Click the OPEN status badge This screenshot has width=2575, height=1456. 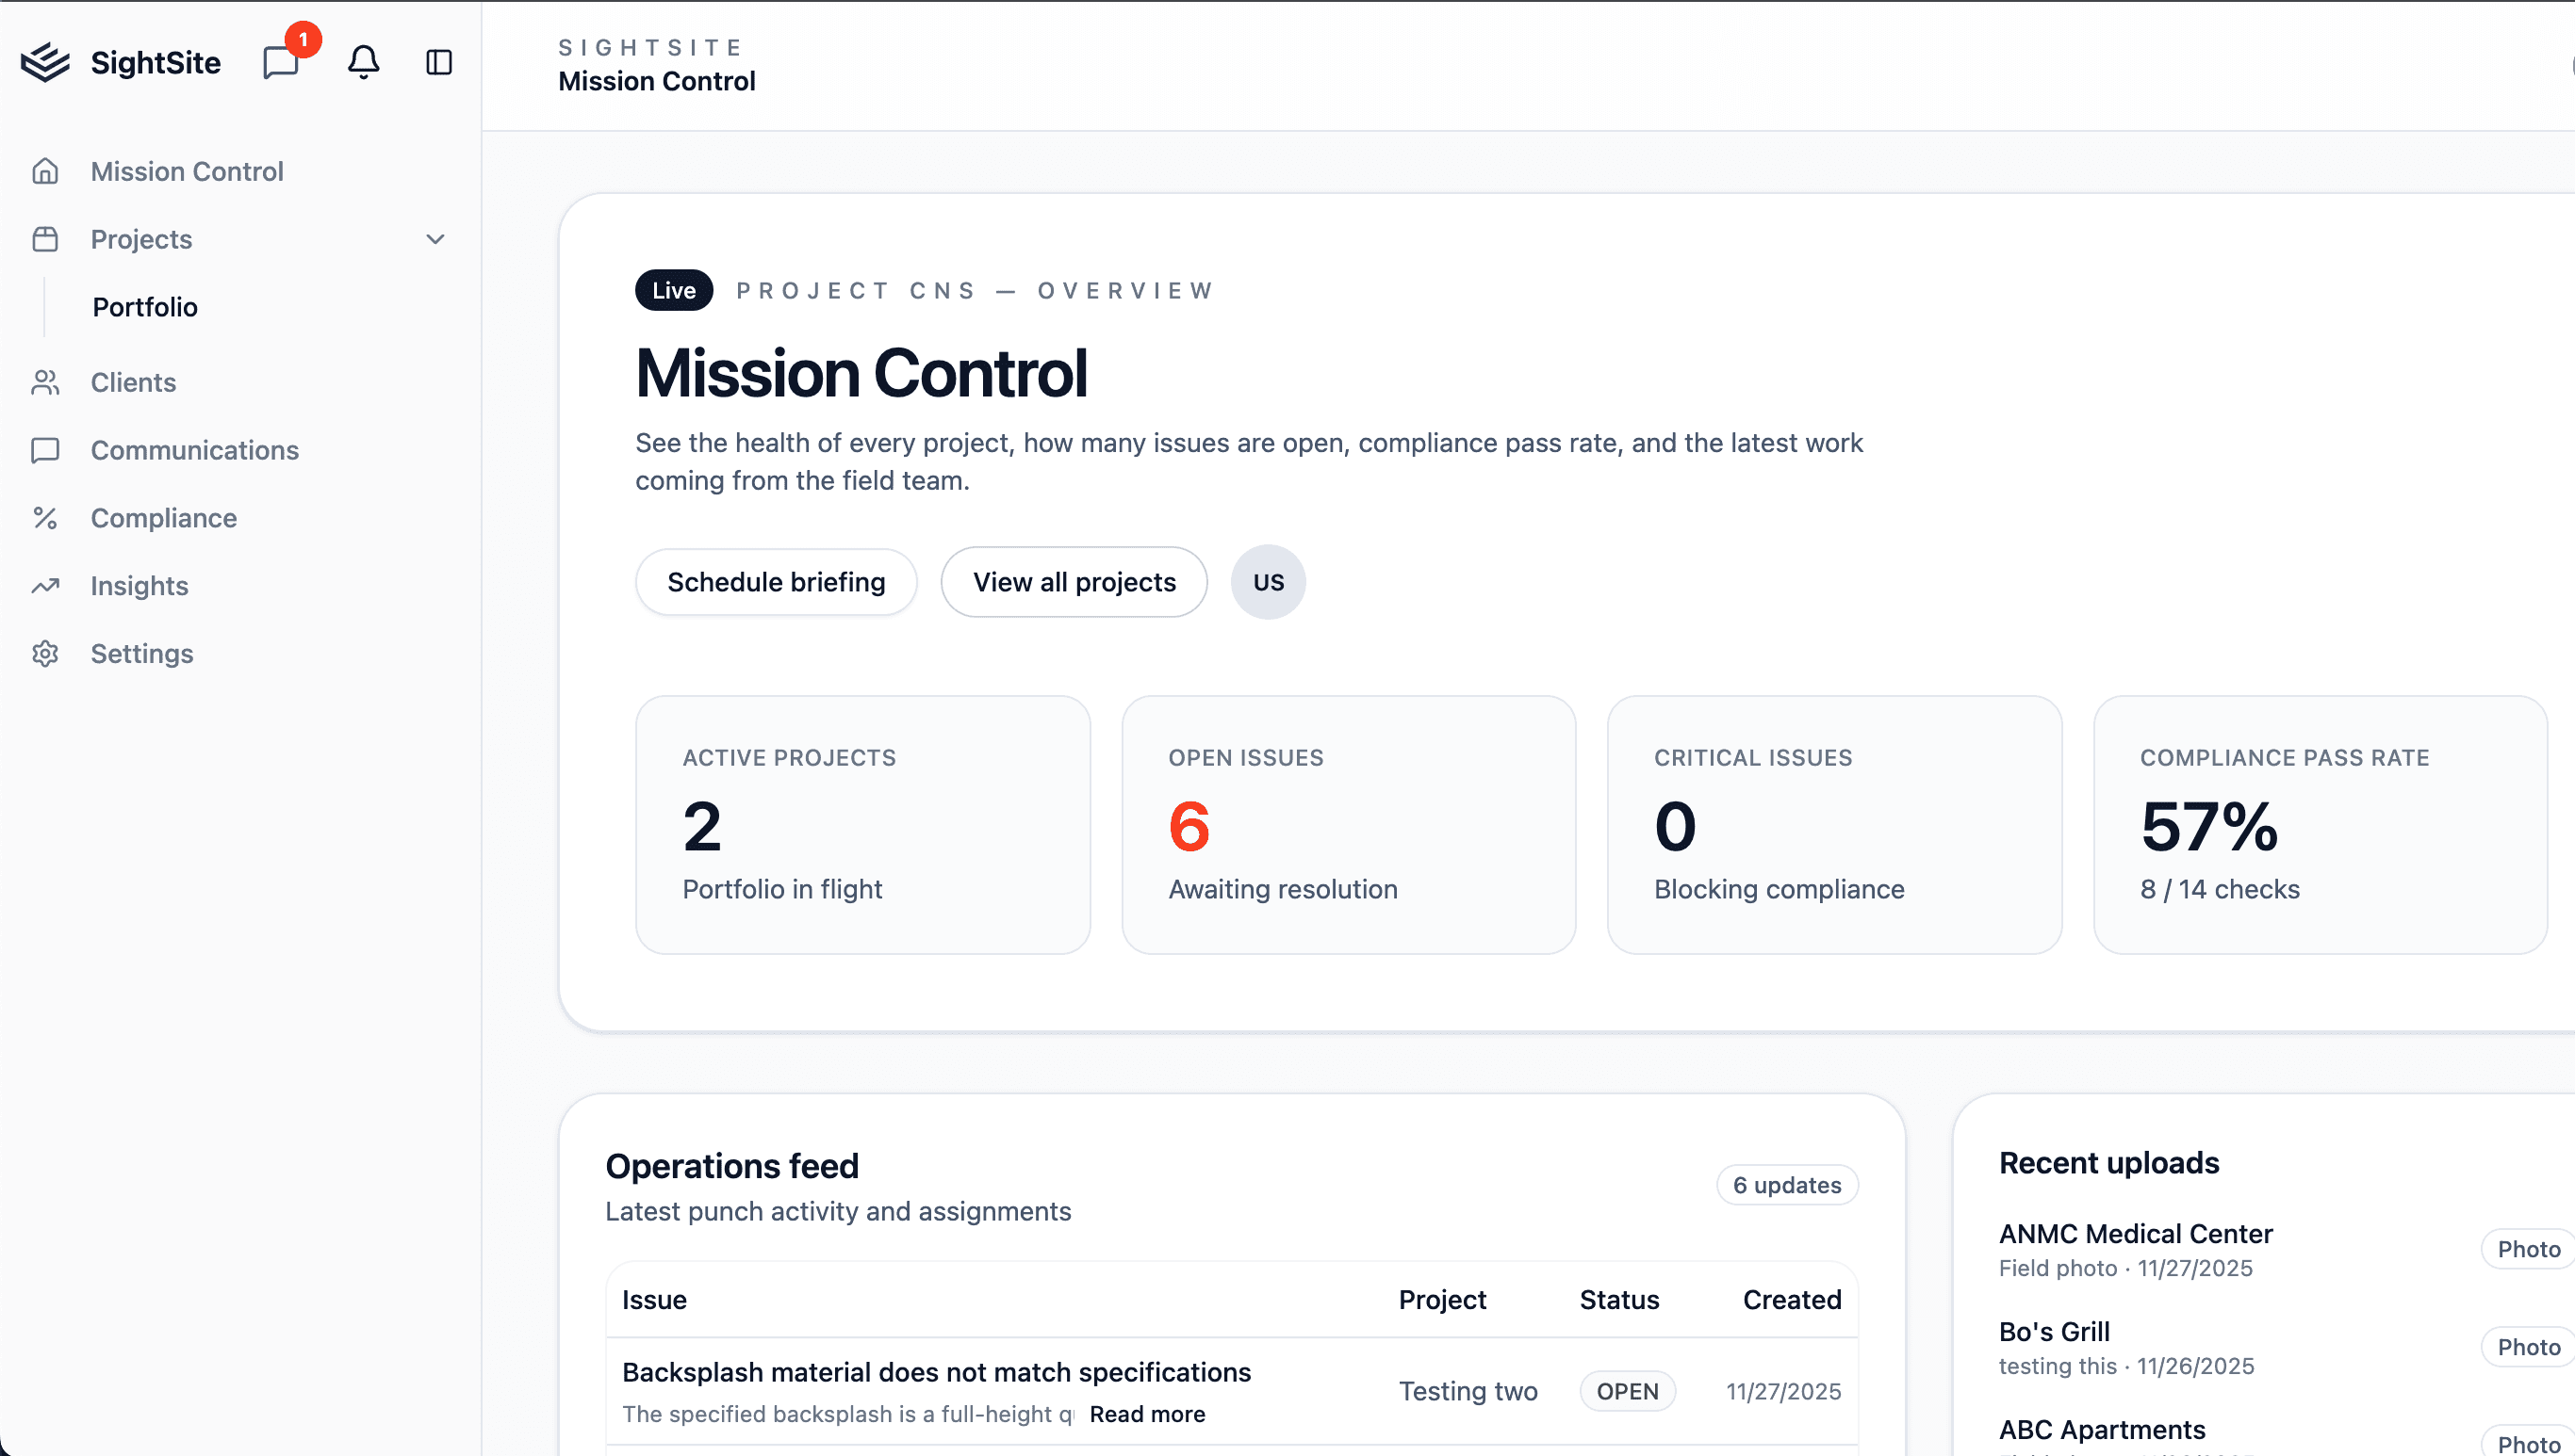coord(1627,1391)
